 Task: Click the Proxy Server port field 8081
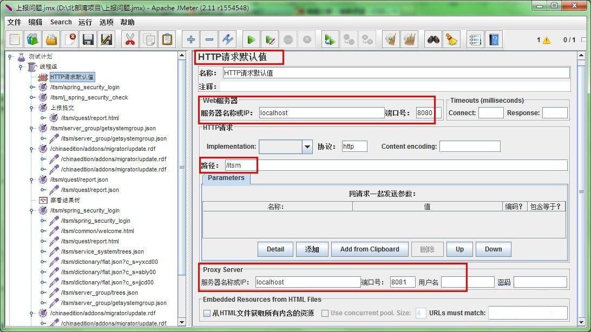(403, 282)
